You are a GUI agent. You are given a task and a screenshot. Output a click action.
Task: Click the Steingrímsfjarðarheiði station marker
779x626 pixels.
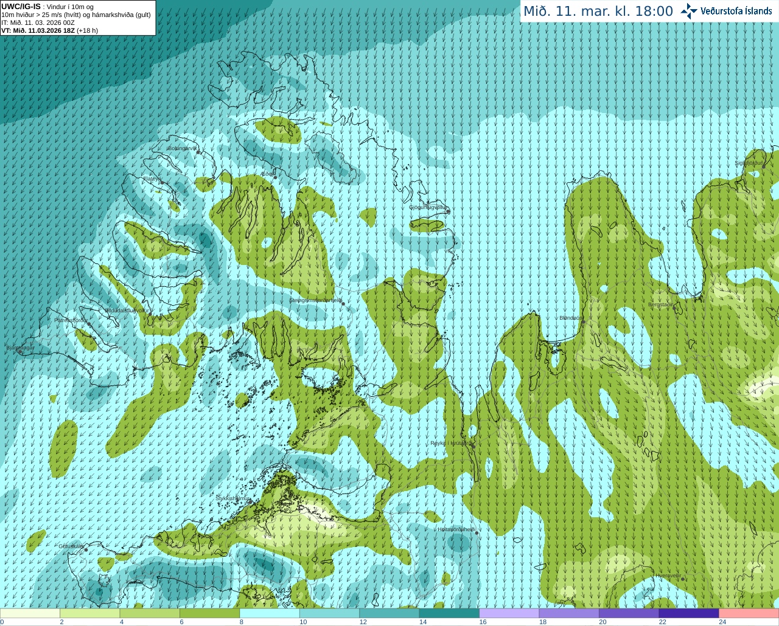343,304
